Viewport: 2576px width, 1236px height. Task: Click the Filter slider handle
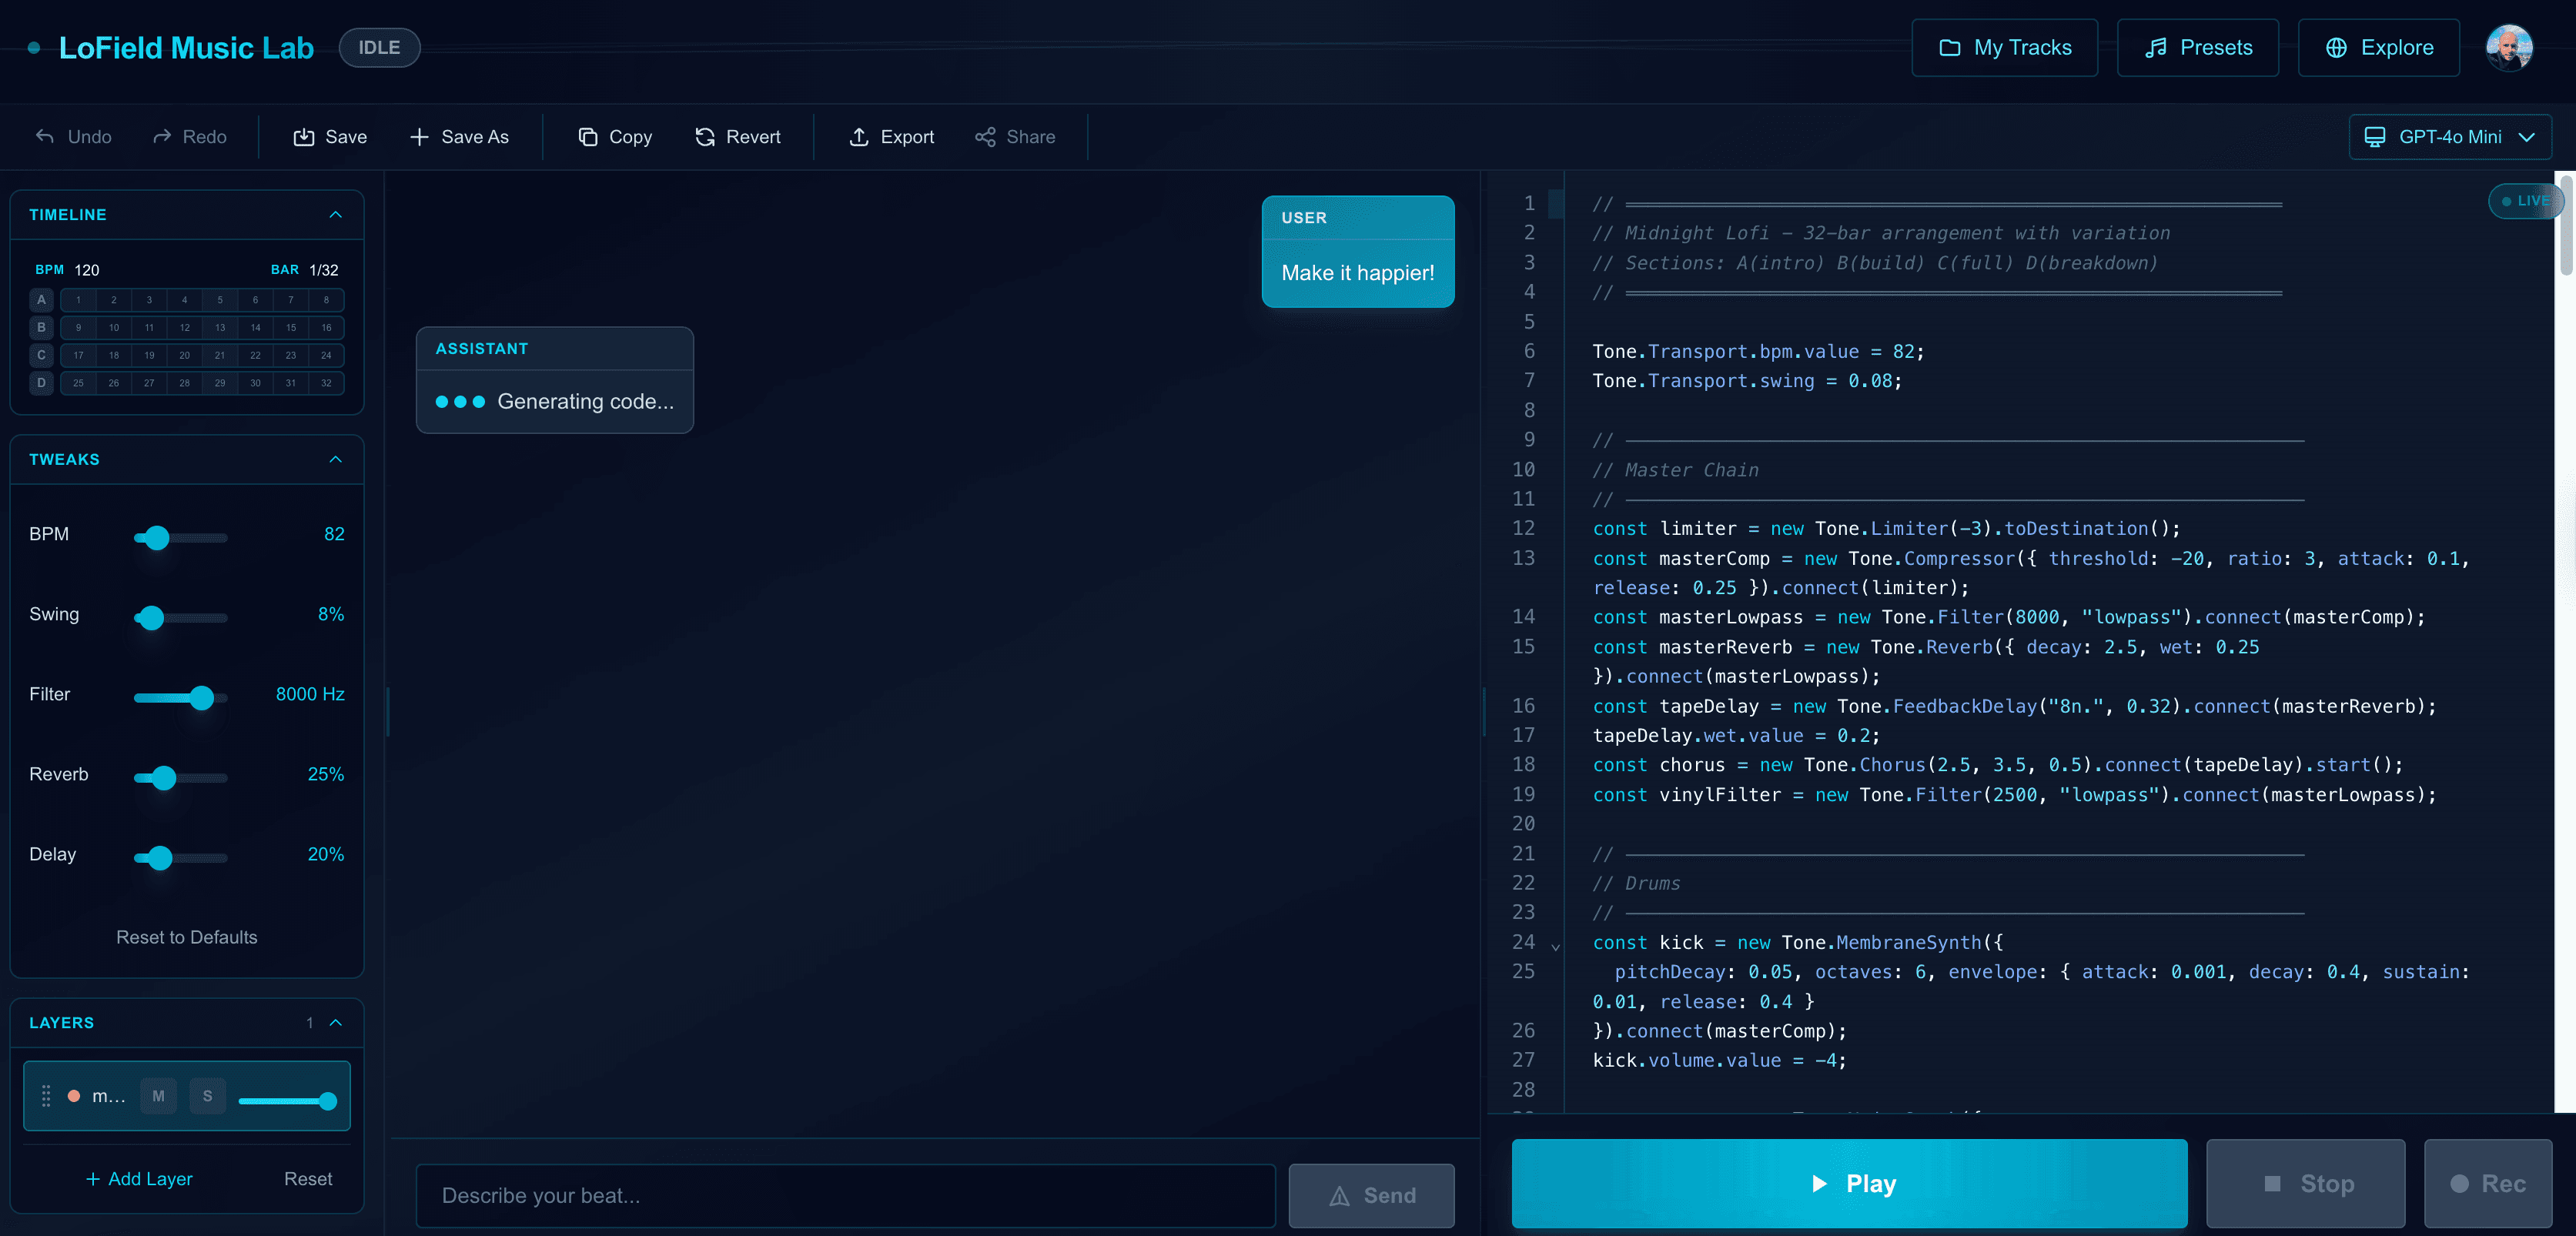(x=202, y=697)
